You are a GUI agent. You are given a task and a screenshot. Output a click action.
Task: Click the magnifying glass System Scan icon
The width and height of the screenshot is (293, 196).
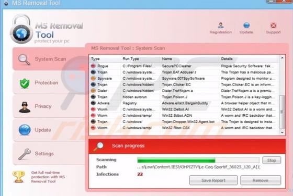click(24, 59)
